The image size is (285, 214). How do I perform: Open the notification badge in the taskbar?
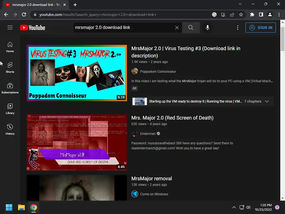277,207
